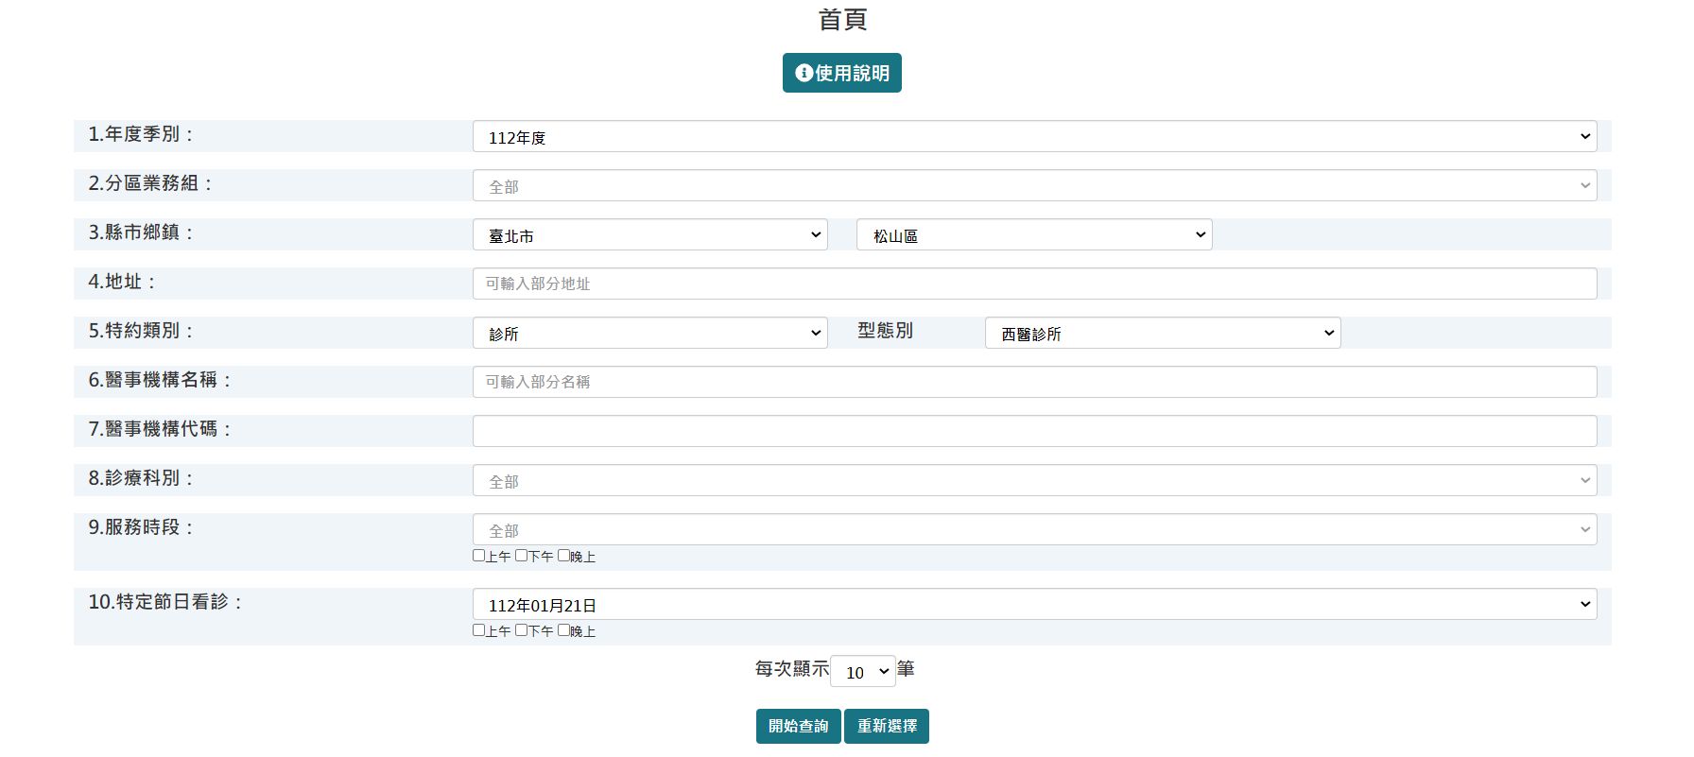Click the 使用說明 info button
This screenshot has width=1694, height=757.
point(841,73)
